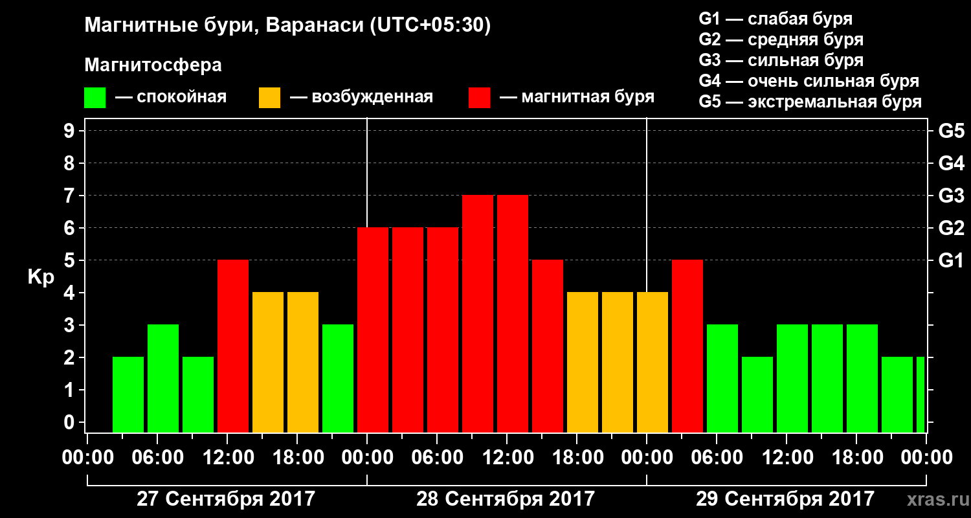Select the red Kp 5 bar on 29 September
Screen dimensions: 971x518
[x=687, y=346]
